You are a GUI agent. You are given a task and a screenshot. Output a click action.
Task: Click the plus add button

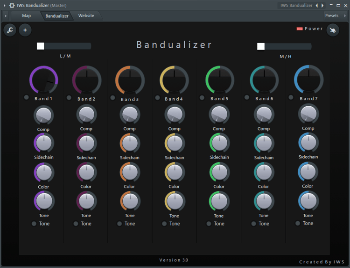25,30
